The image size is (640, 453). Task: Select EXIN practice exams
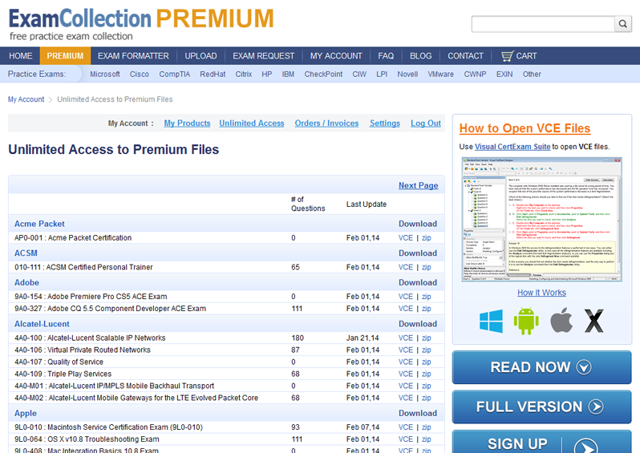(x=504, y=75)
